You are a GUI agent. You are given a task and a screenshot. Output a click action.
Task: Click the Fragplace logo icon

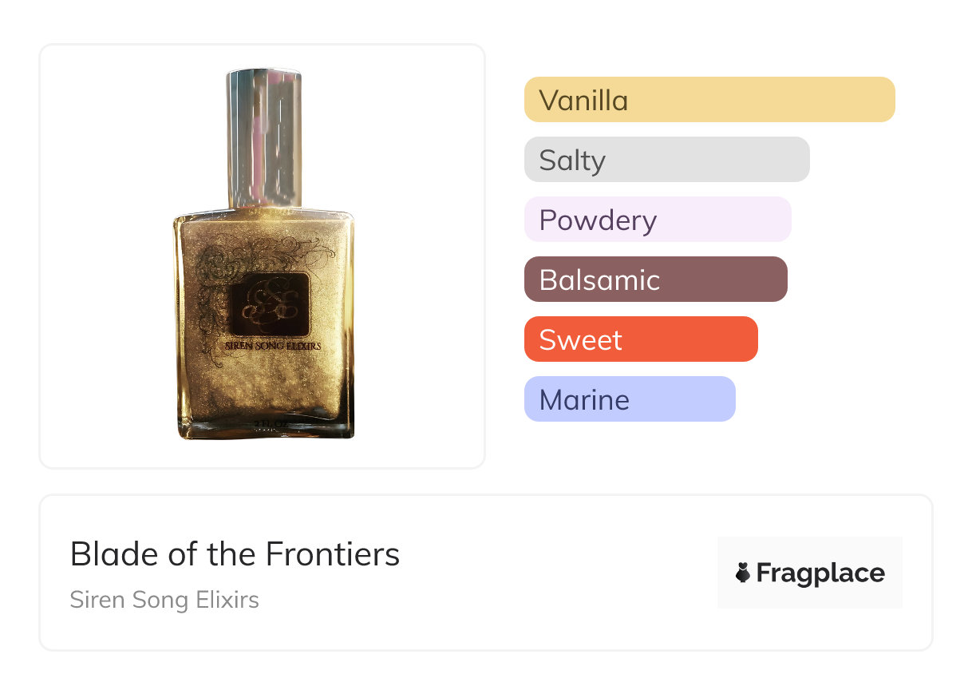tap(743, 573)
